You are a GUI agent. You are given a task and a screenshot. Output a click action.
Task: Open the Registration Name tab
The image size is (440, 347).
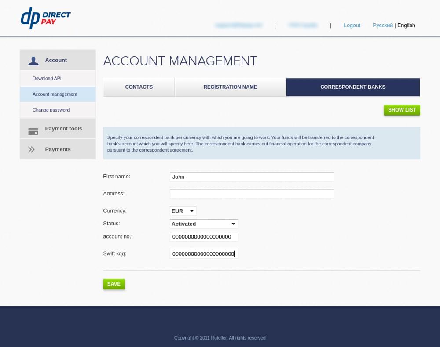point(230,87)
